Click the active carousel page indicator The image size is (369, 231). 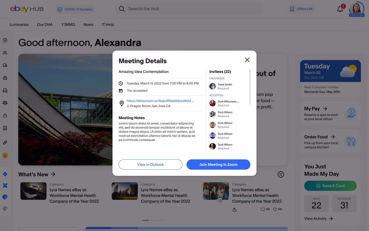tap(146, 220)
